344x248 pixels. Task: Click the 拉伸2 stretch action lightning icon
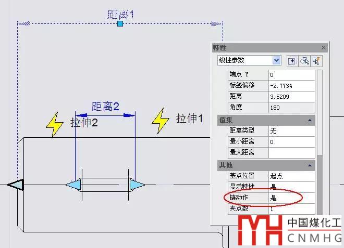pyautogui.click(x=54, y=125)
